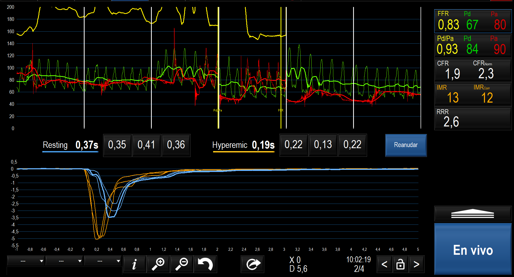Screen dimensions: 514x277
Task: Zoom in with the magnifier plus icon
Action: pyautogui.click(x=158, y=264)
